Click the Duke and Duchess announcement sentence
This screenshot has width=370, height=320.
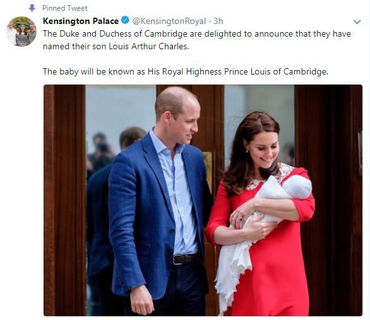pyautogui.click(x=197, y=40)
